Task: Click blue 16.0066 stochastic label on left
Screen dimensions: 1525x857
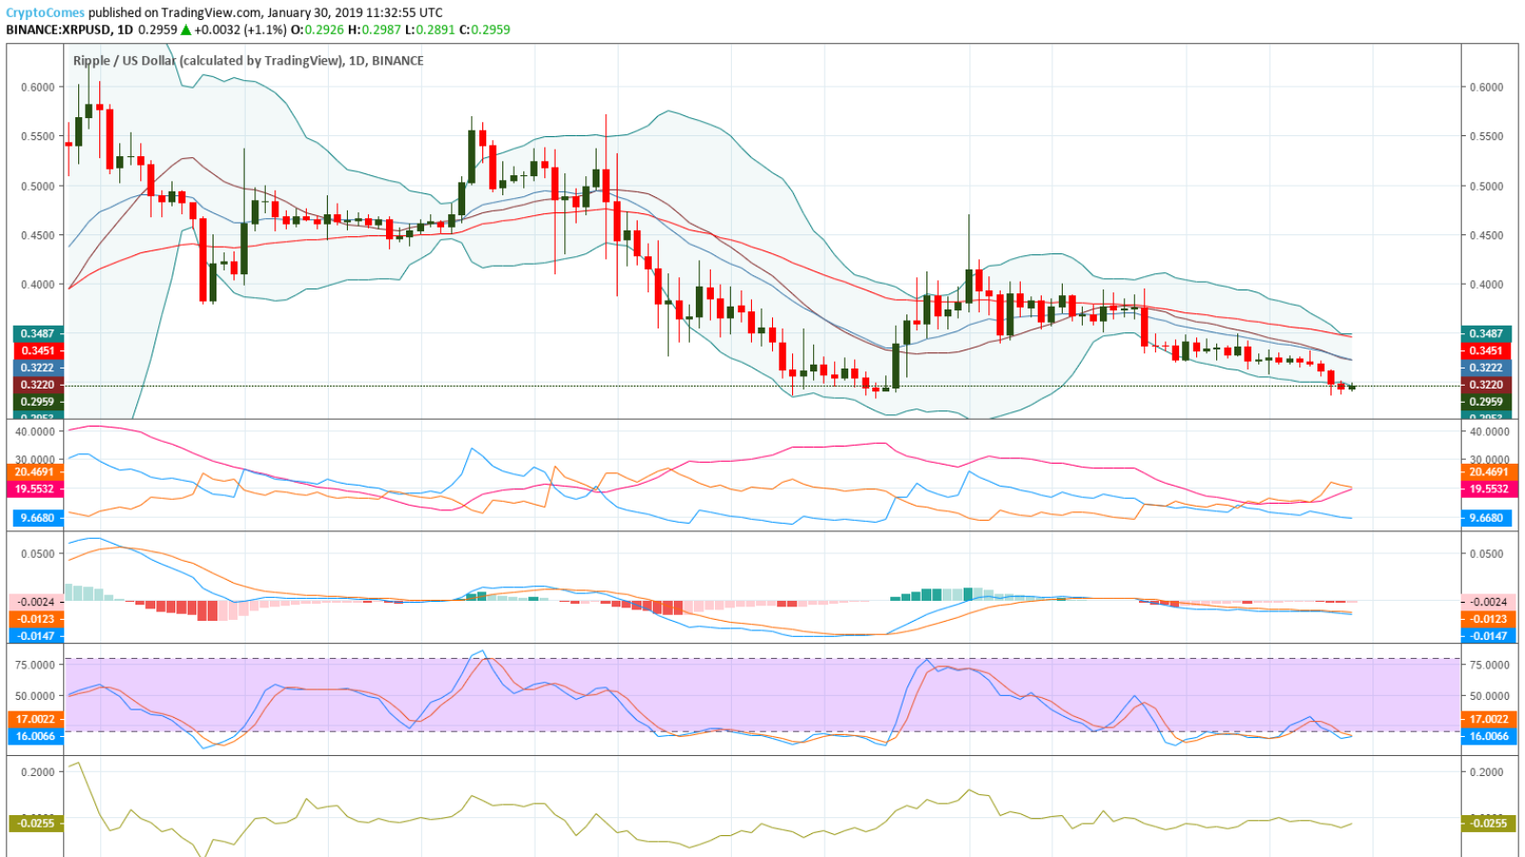Action: tap(35, 736)
